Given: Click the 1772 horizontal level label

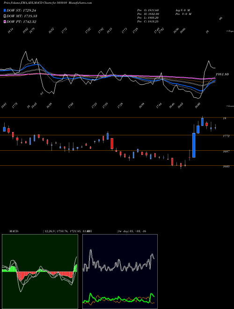Looking at the screenshot, I should [226, 136].
